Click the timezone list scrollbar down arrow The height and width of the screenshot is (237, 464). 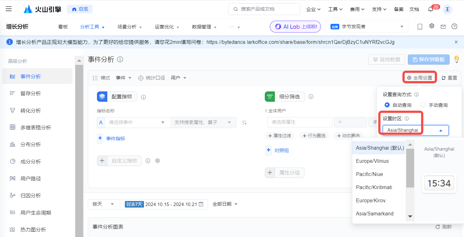click(x=410, y=216)
